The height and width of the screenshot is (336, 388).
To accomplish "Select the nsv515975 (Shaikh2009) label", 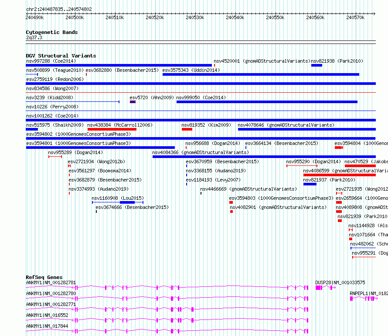I will (x=55, y=125).
